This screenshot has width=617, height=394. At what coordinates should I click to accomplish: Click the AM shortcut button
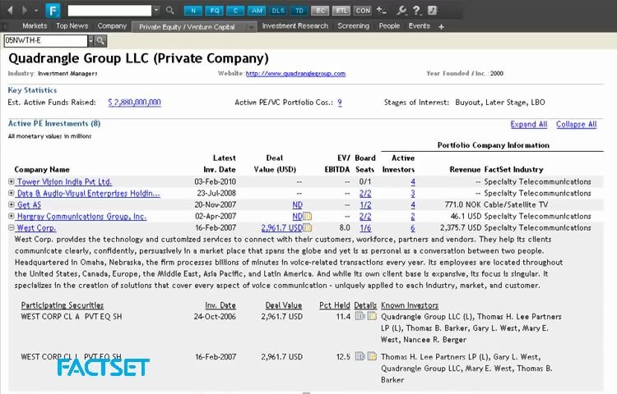click(x=257, y=11)
